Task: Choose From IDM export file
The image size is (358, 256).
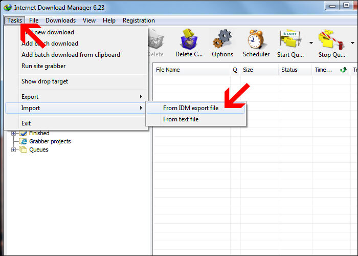Action: click(196, 108)
